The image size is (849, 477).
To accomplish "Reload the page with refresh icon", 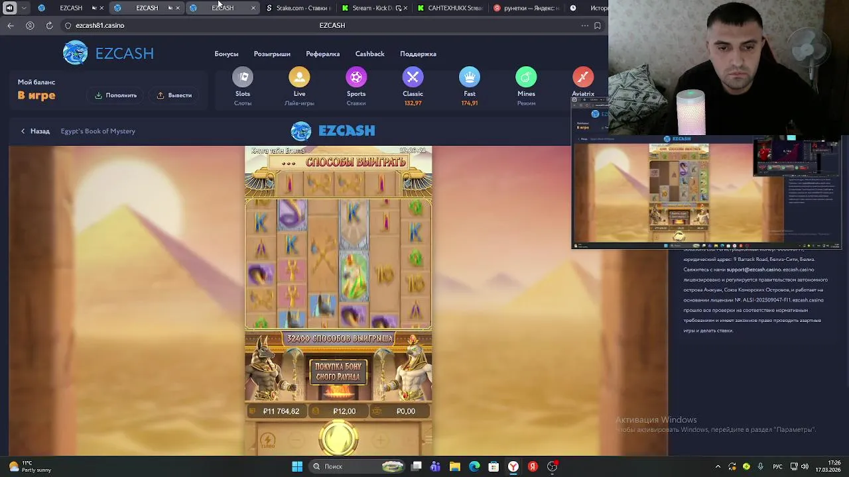I will click(x=49, y=25).
